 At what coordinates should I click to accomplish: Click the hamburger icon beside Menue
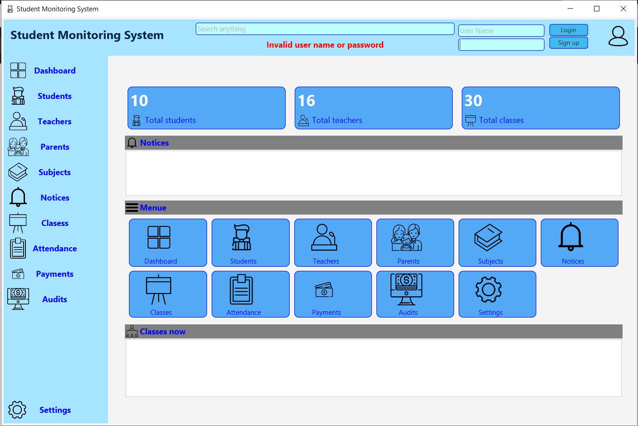click(132, 208)
